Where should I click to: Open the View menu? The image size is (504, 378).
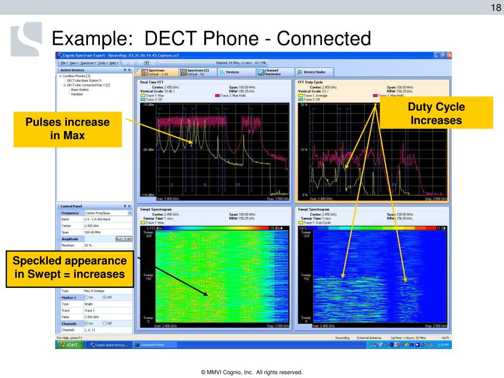[x=74, y=63]
